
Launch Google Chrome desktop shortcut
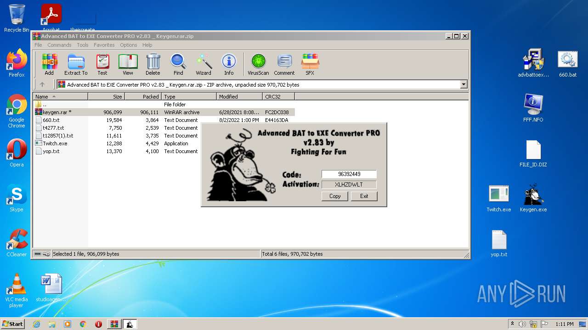(x=17, y=111)
